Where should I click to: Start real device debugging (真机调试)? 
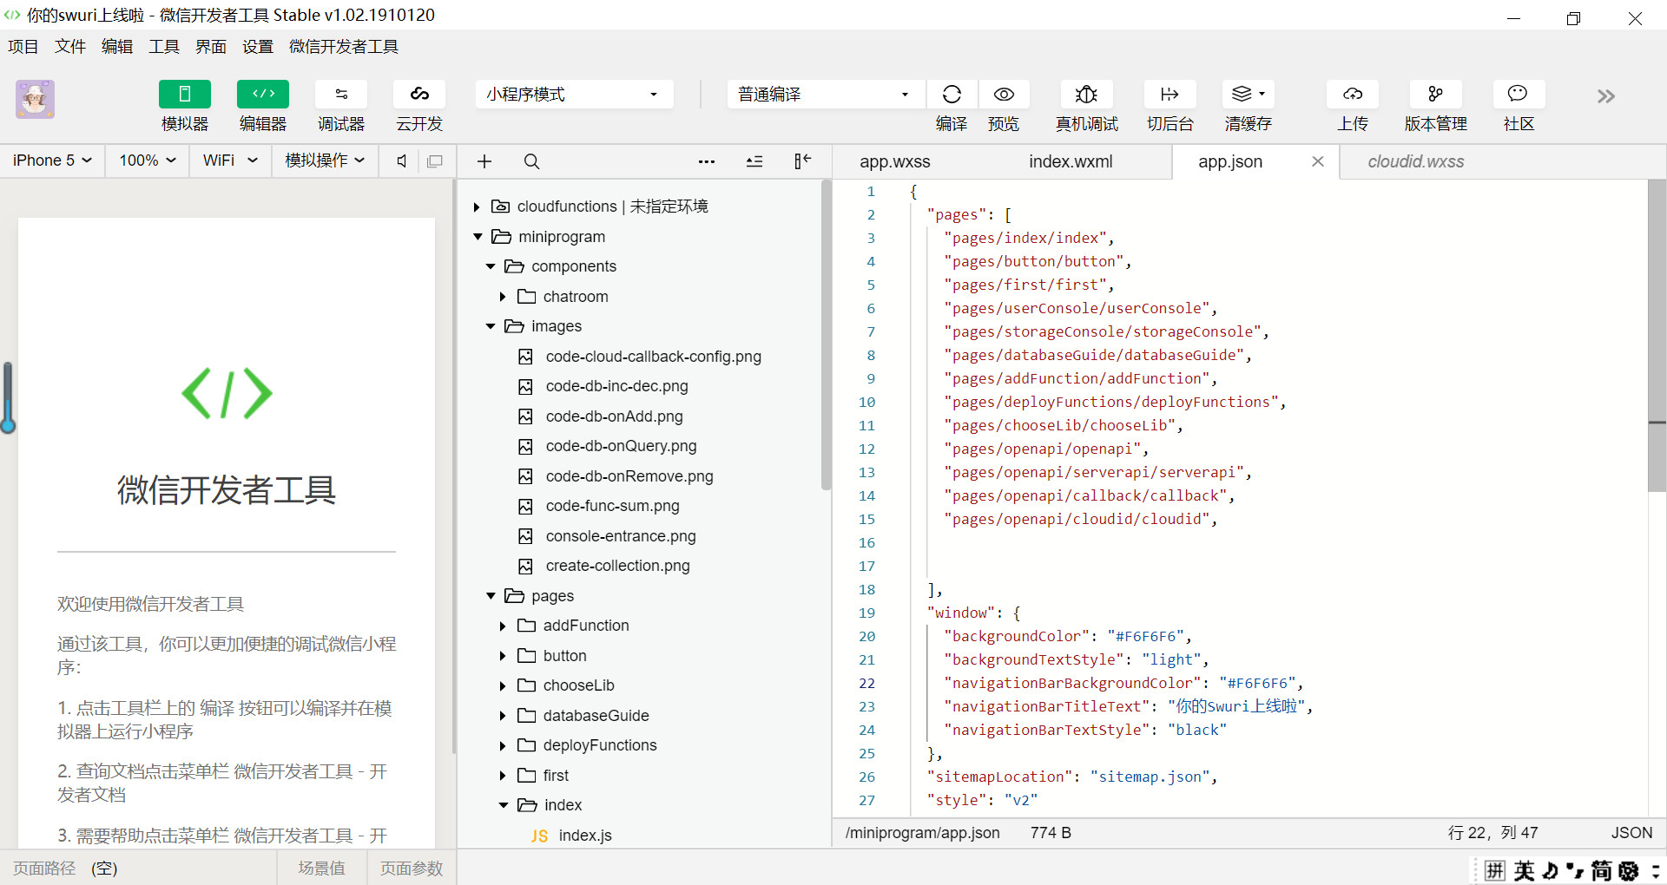[x=1086, y=95]
